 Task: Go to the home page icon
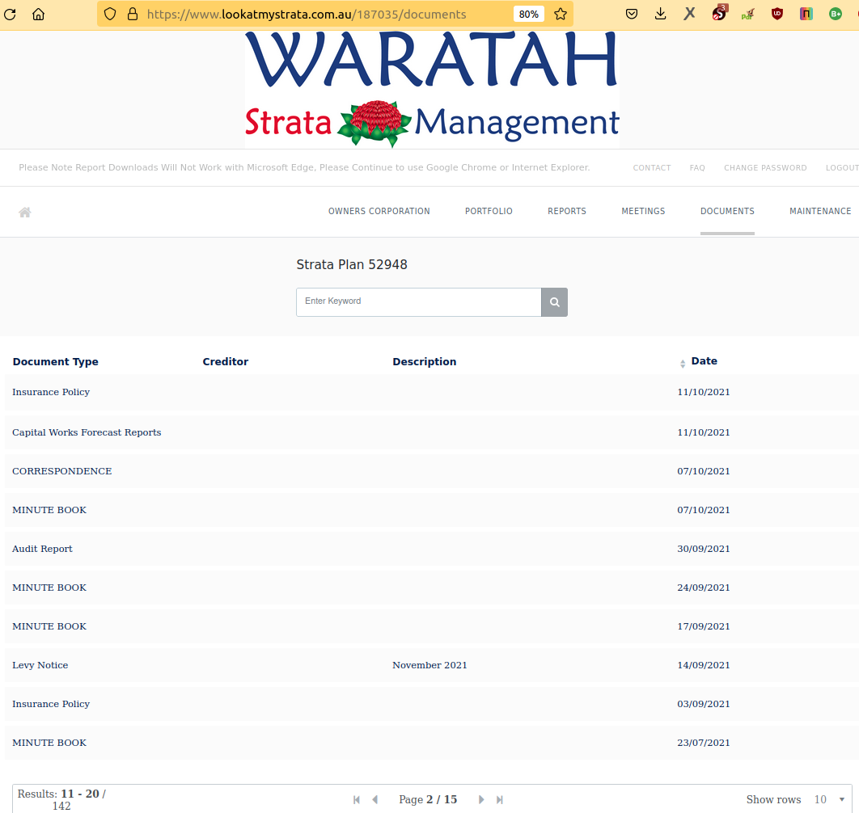(25, 212)
